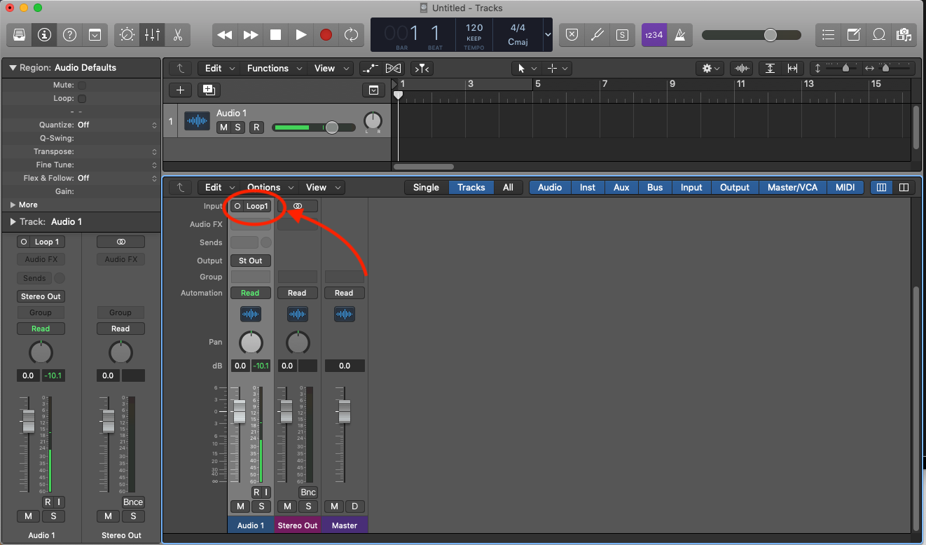Toggle Cycle mode button
926x545 pixels.
(351, 34)
